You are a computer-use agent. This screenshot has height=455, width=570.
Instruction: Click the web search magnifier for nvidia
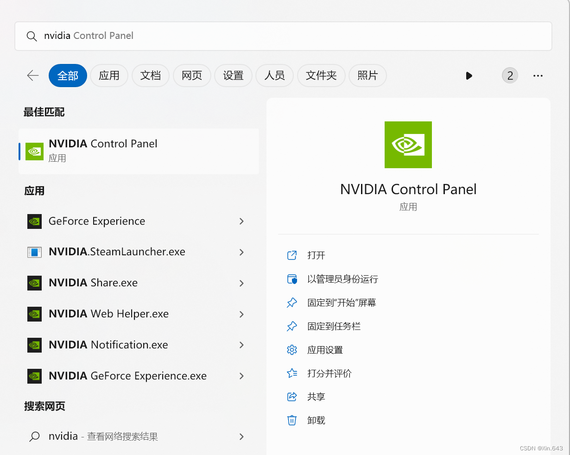[34, 436]
